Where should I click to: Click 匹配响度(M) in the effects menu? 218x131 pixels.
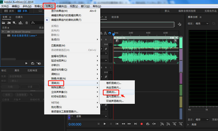point(58,45)
